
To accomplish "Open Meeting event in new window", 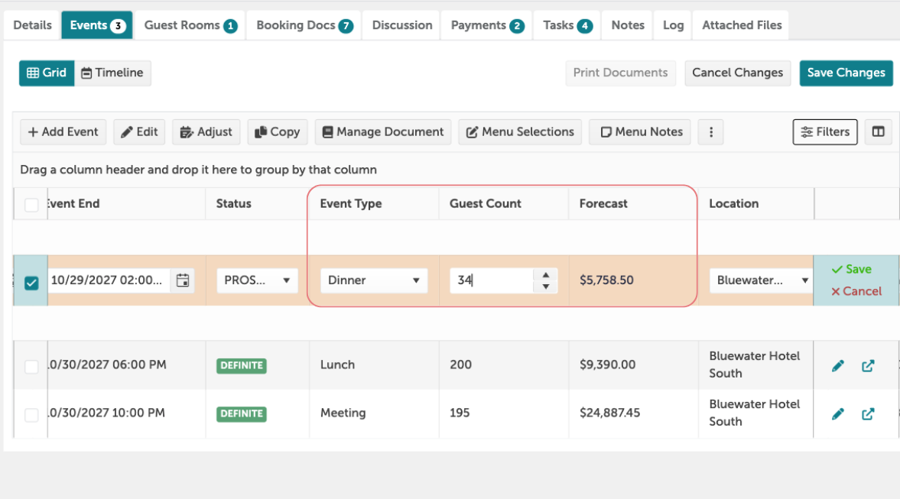I will [x=868, y=414].
